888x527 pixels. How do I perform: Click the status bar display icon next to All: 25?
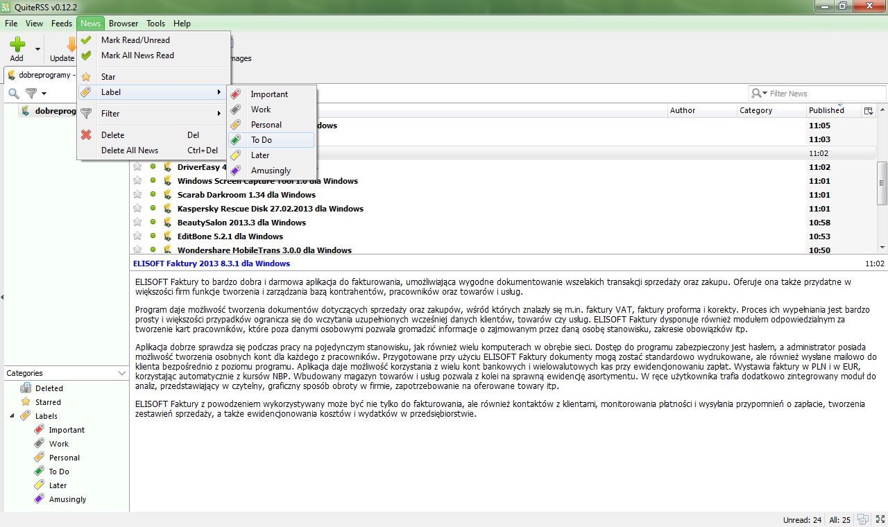862,519
